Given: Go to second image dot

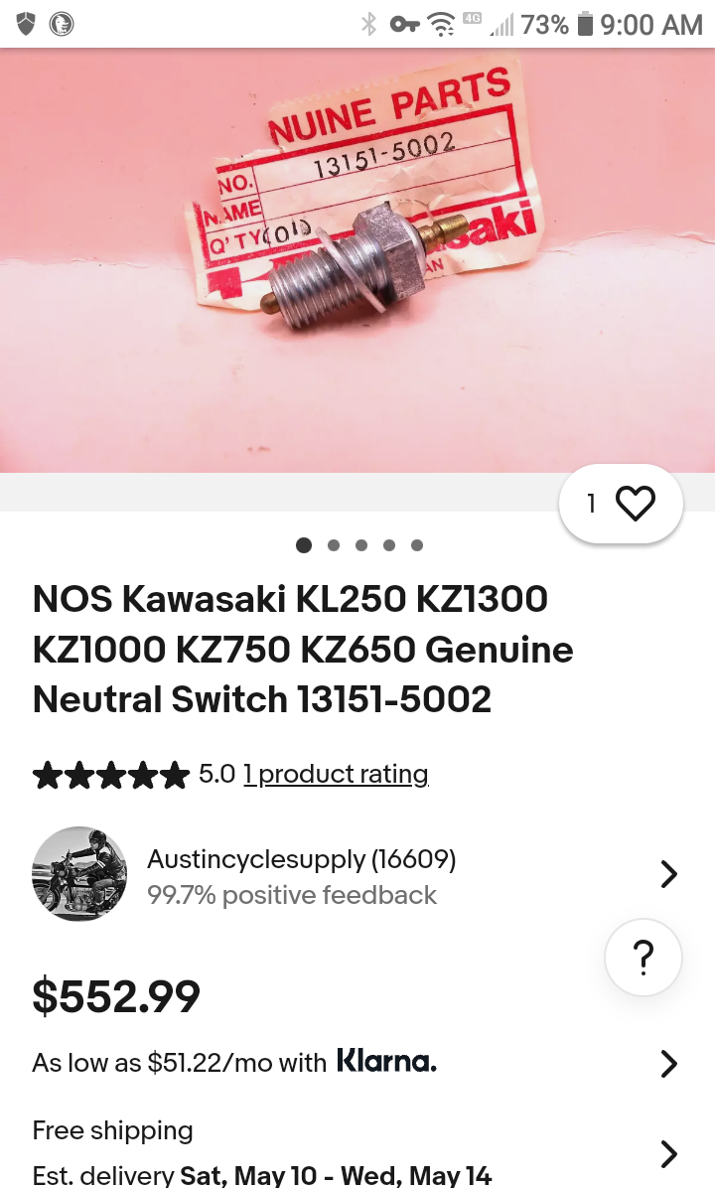Looking at the screenshot, I should coord(334,544).
